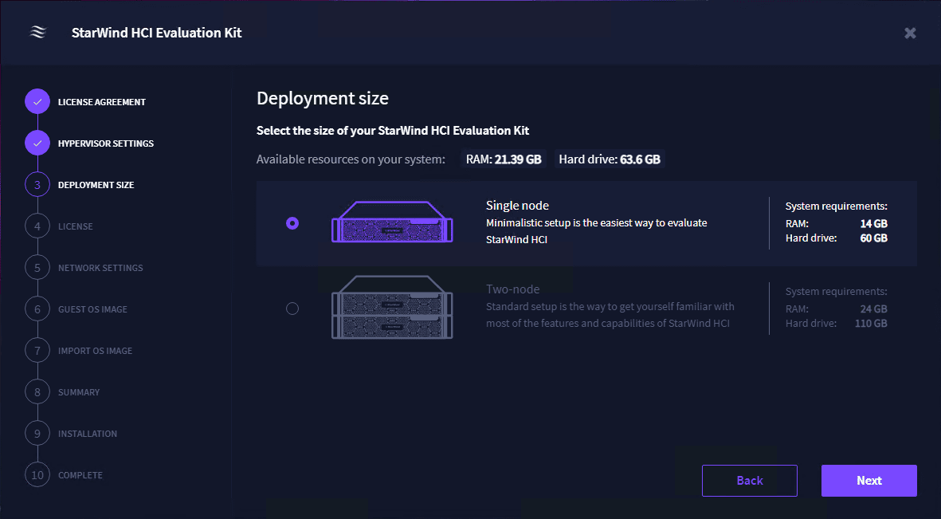Click step 6 circle for Guest OS Image
The width and height of the screenshot is (941, 519).
pyautogui.click(x=37, y=309)
